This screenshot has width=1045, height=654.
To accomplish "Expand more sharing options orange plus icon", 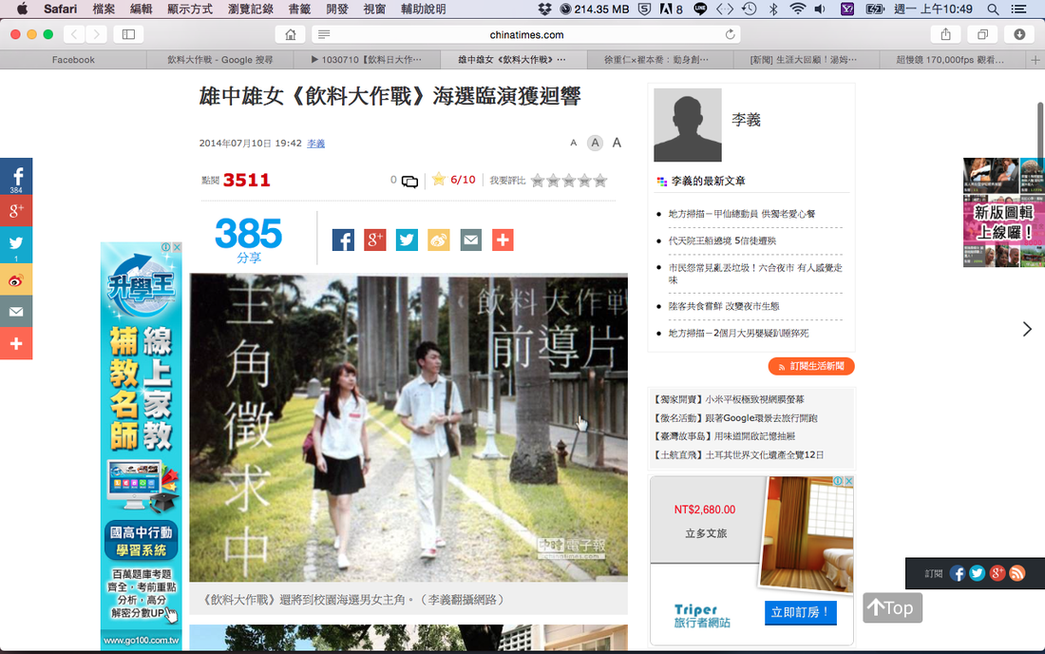I will click(x=503, y=240).
